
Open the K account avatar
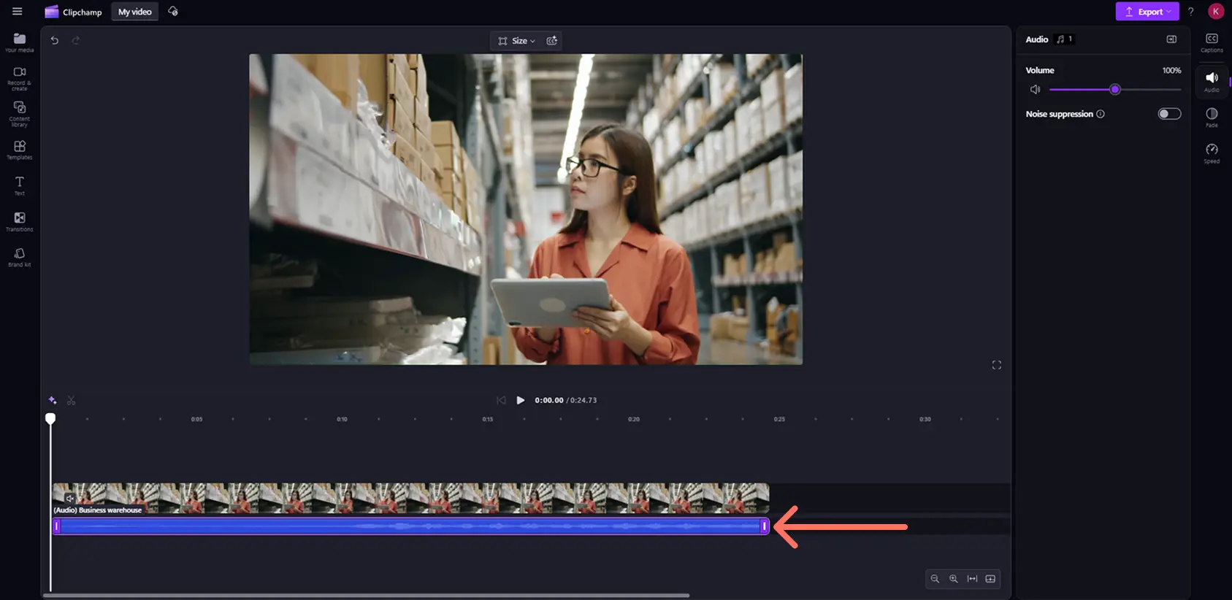pyautogui.click(x=1216, y=11)
